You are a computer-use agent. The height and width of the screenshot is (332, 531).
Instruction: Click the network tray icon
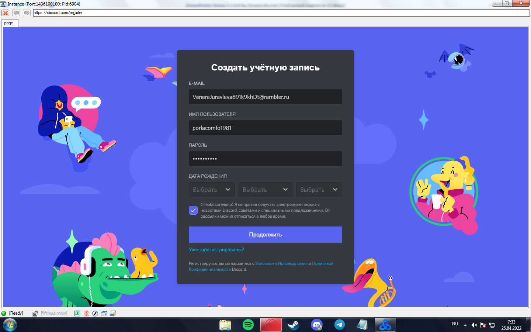click(x=492, y=325)
